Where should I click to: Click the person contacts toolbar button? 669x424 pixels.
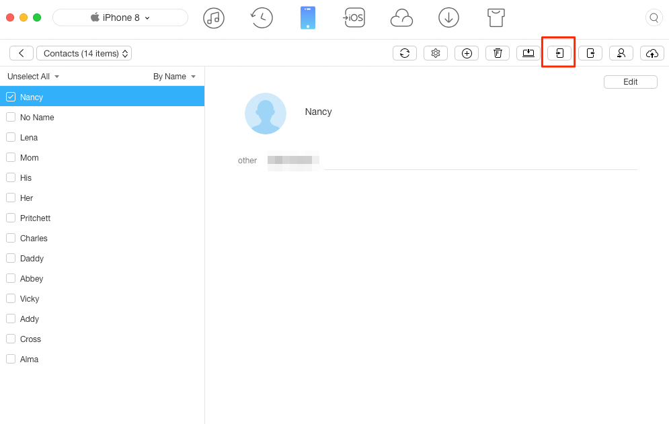pyautogui.click(x=621, y=53)
